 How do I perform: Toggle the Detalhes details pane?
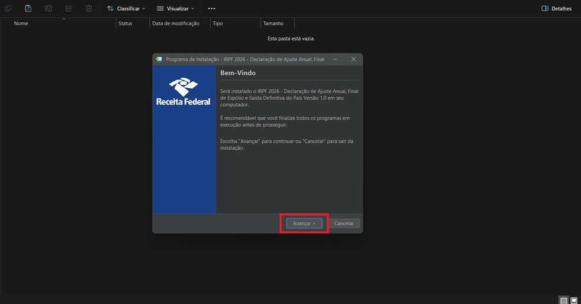point(556,9)
